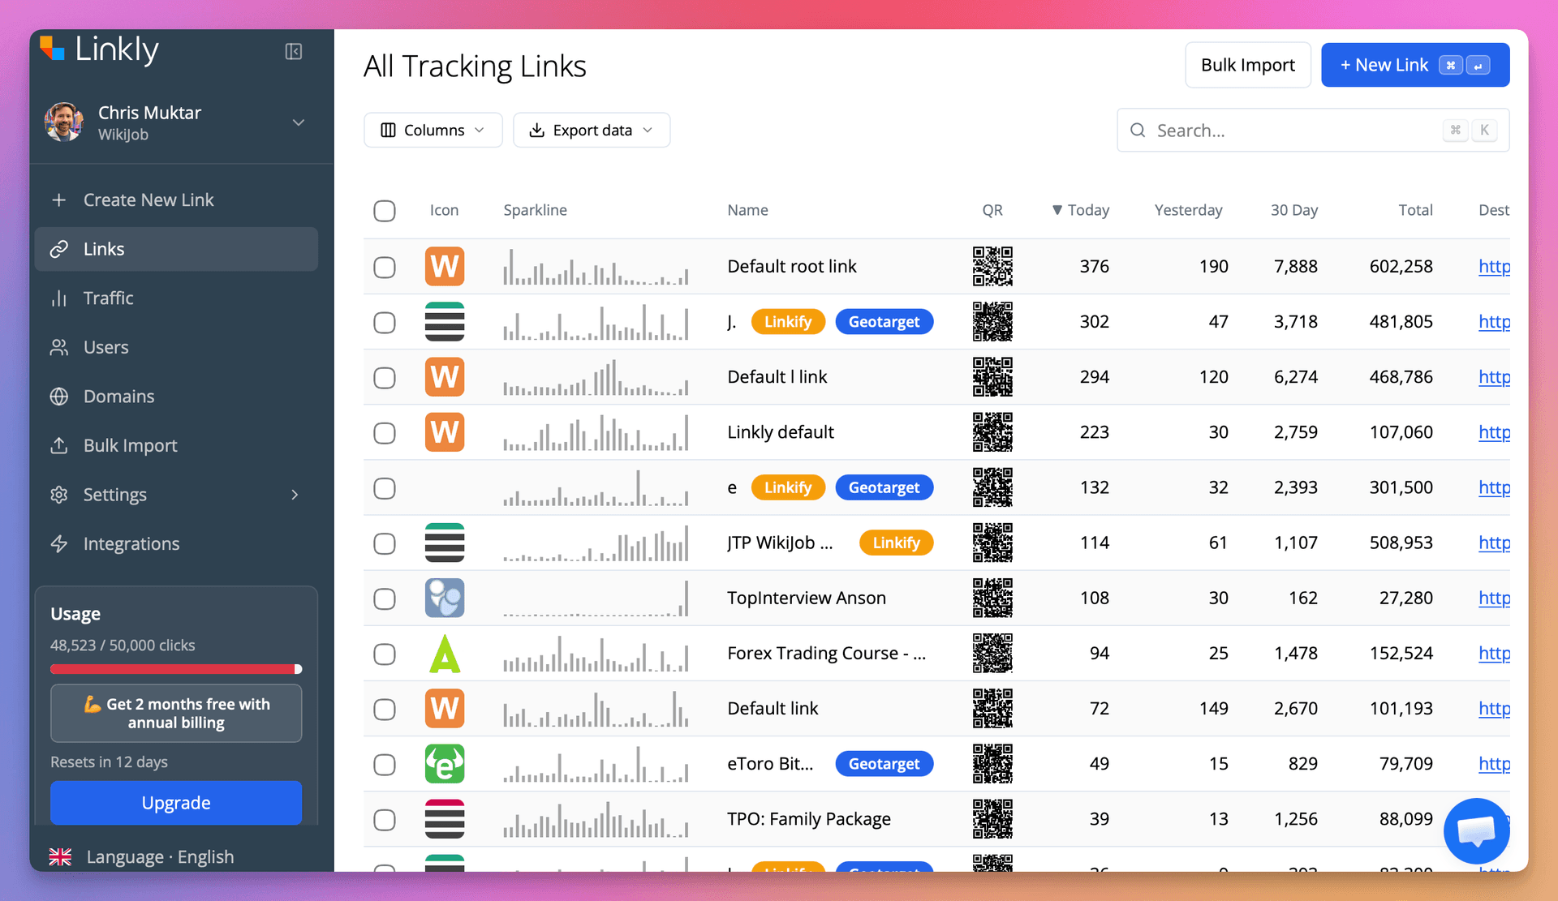Open QR code for eToro Bit row
Viewport: 1558px width, 901px height.
coord(992,764)
